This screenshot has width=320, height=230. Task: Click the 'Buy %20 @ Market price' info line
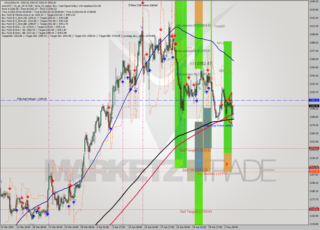point(38,15)
